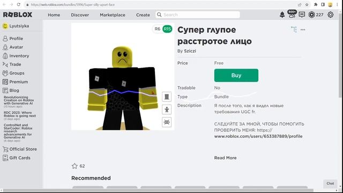Click the browser profile avatar icon
Image resolution: width=343 pixels, height=193 pixels.
pyautogui.click(x=330, y=5)
